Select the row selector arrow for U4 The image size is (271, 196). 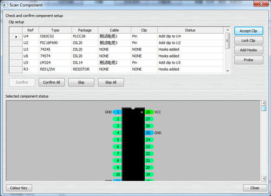click(x=16, y=37)
